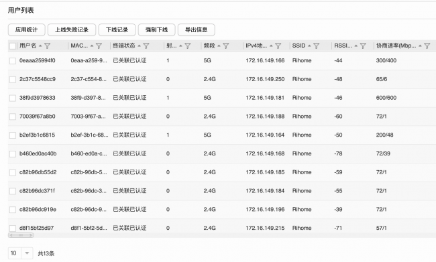Open filter for 协商速率 column
Viewport: 436px width, 262px height.
click(427, 46)
